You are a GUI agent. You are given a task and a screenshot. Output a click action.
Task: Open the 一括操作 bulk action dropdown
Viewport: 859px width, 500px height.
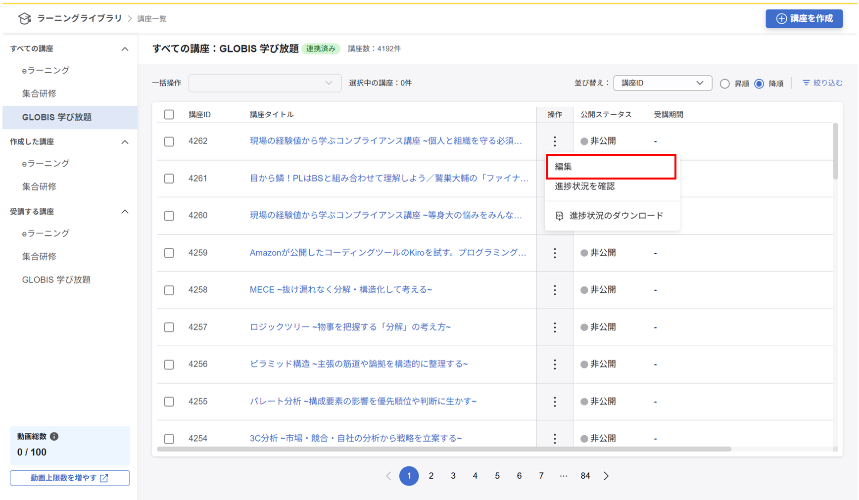265,83
